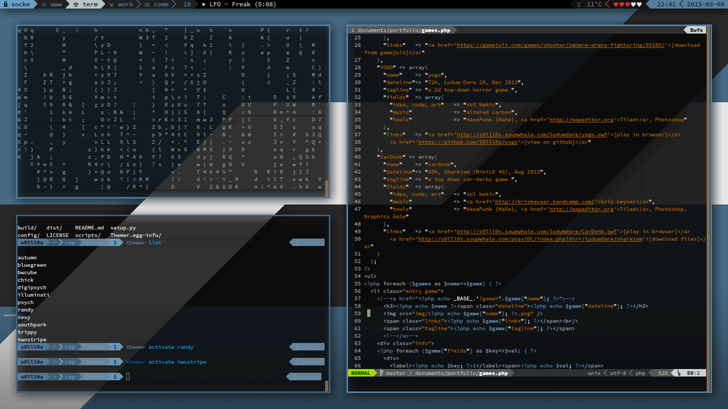Click 'psych' in the themer list

click(x=26, y=302)
